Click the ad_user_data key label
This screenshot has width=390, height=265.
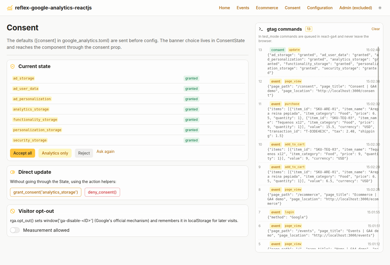coord(26,89)
